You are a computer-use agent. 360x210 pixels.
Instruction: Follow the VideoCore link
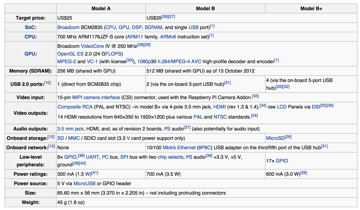(92, 46)
